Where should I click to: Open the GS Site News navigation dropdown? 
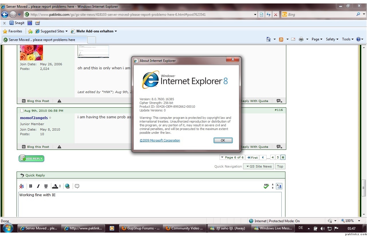[x=259, y=166]
